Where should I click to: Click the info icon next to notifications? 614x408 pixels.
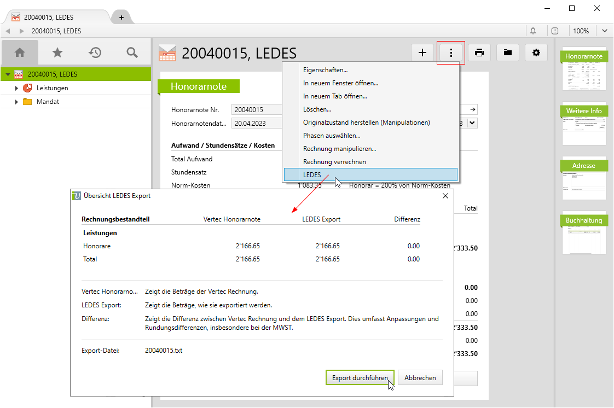[555, 31]
